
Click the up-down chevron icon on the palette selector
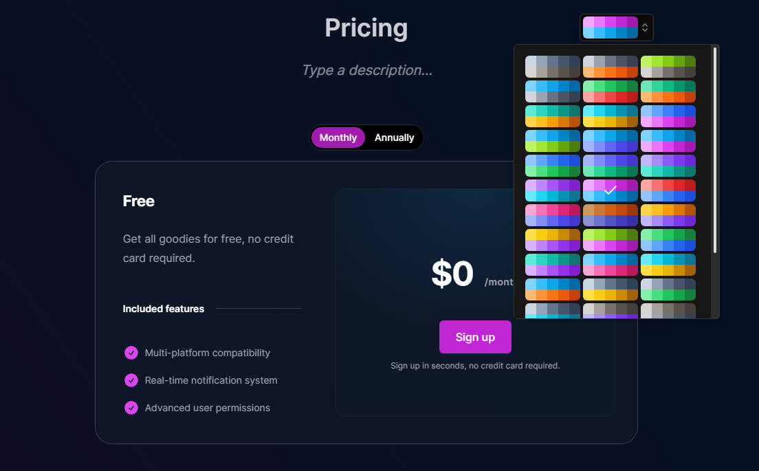tap(644, 28)
